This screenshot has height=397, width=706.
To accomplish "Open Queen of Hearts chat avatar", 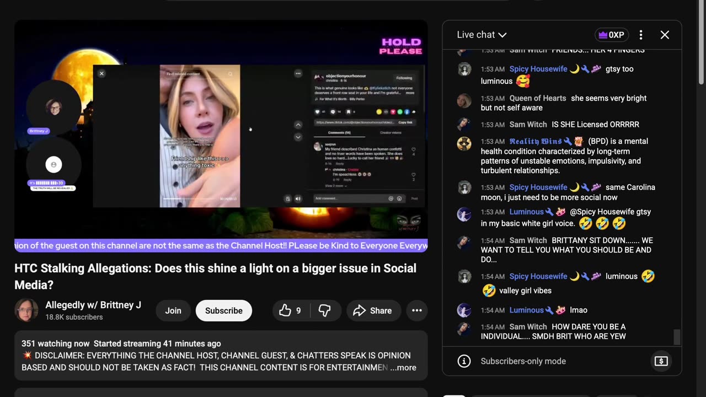I will click(464, 100).
